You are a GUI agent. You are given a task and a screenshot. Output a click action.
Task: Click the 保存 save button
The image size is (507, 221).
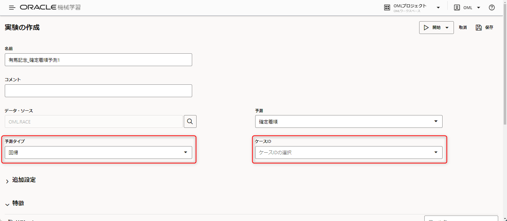485,27
